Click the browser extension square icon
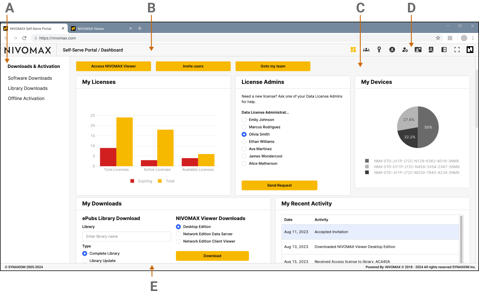479x291 pixels. coord(450,38)
